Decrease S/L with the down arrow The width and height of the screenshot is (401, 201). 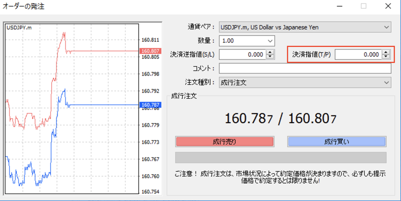click(269, 57)
